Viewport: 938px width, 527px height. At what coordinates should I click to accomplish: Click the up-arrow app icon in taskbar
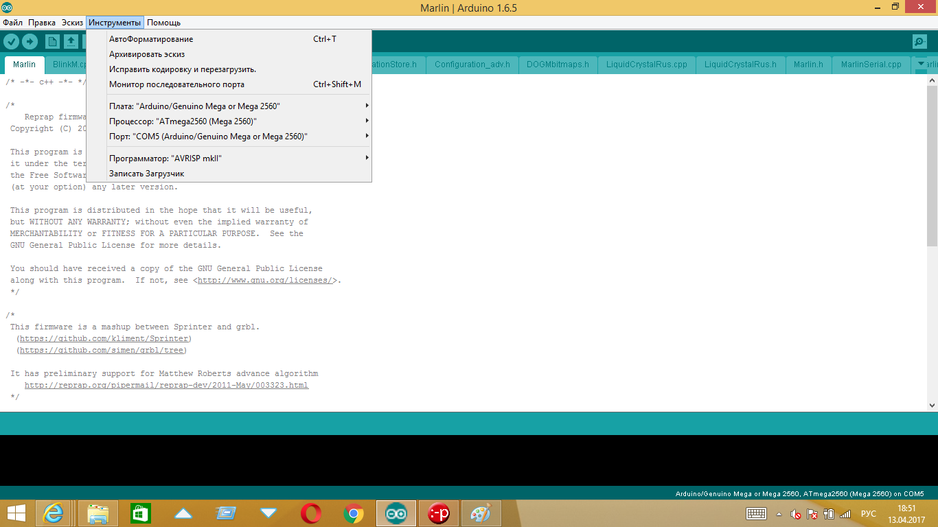pos(183,513)
